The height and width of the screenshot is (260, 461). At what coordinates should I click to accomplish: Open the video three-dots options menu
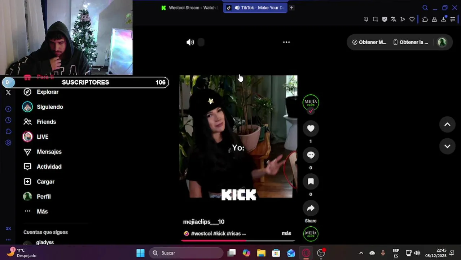286,42
